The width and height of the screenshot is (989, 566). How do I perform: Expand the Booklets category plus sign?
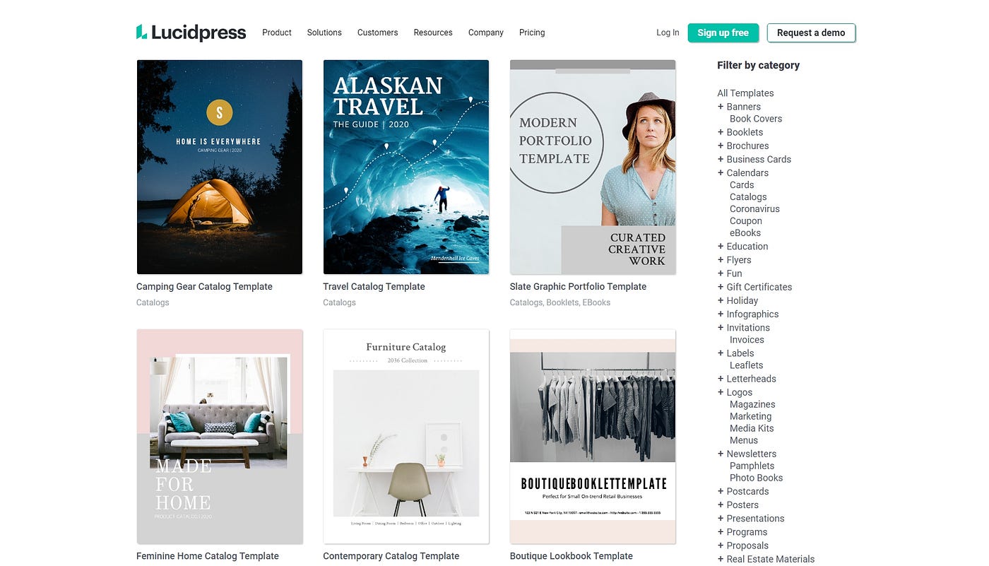point(721,132)
